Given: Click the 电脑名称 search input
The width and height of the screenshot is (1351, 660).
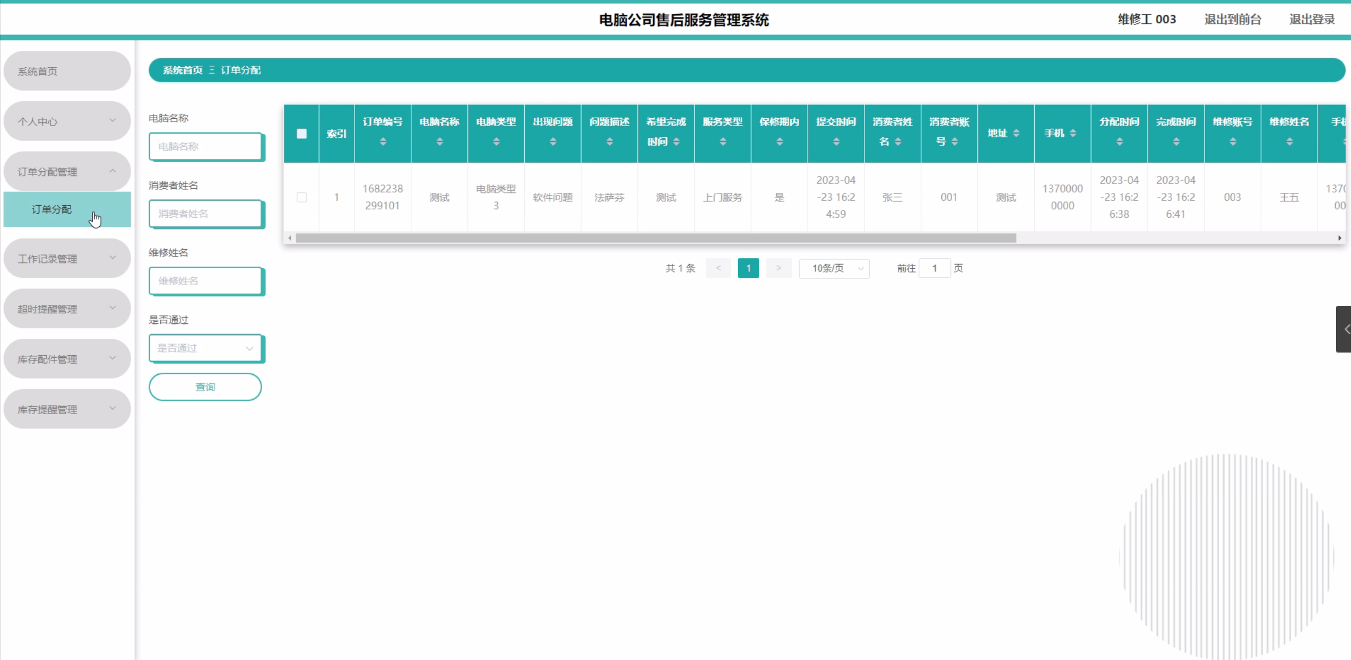Looking at the screenshot, I should point(205,146).
